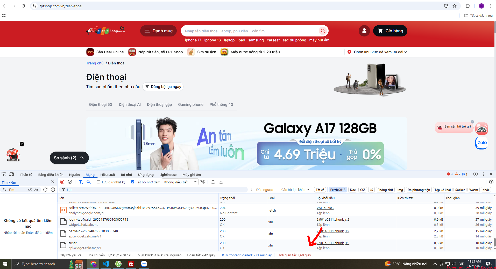Toggle the device toolbar icon
Viewport: 496px width, 269px height.
coord(12,174)
